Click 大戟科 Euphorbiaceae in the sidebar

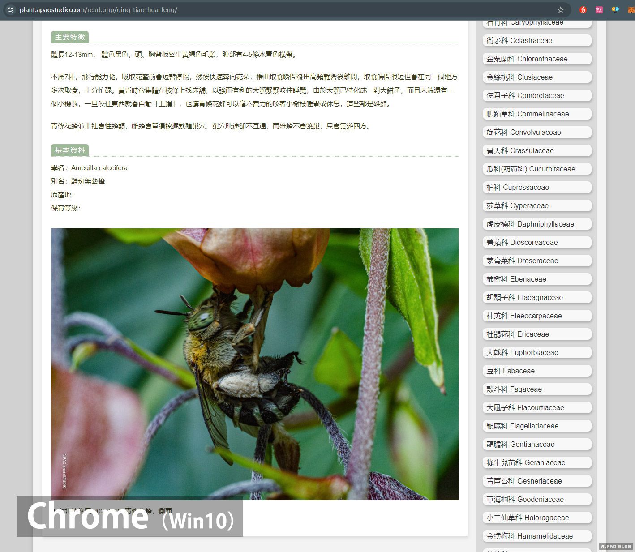(536, 352)
